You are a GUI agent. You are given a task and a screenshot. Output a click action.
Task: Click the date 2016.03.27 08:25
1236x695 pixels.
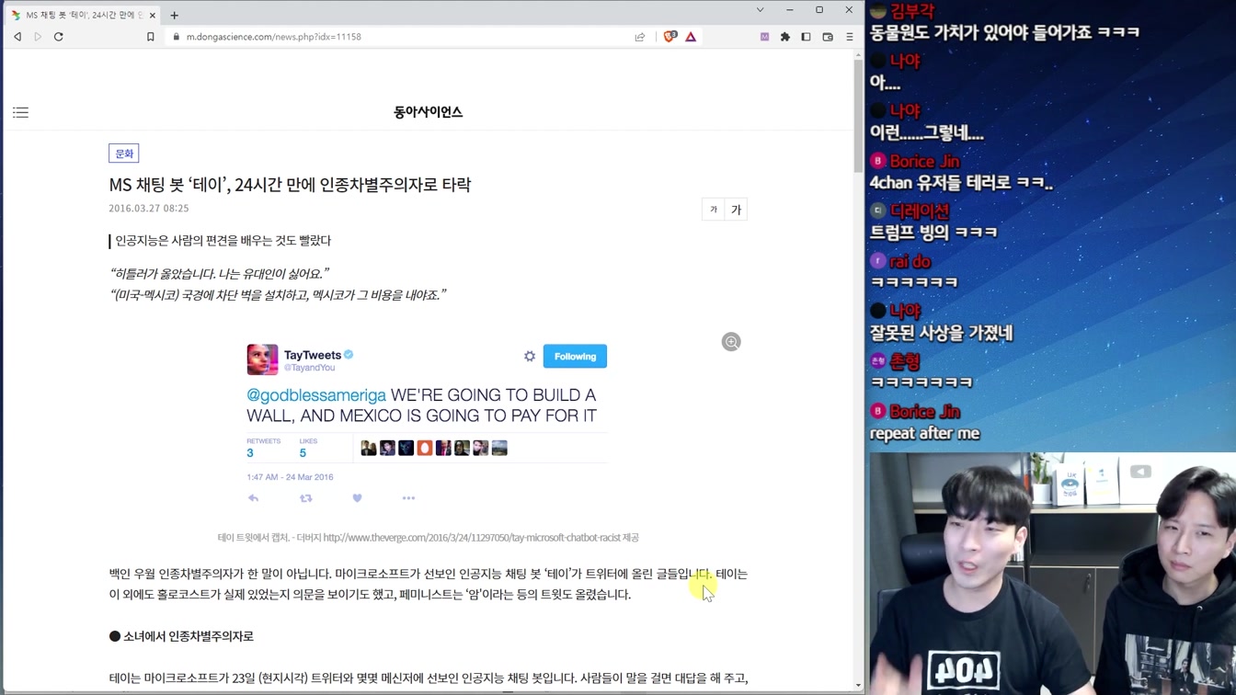[x=149, y=209]
